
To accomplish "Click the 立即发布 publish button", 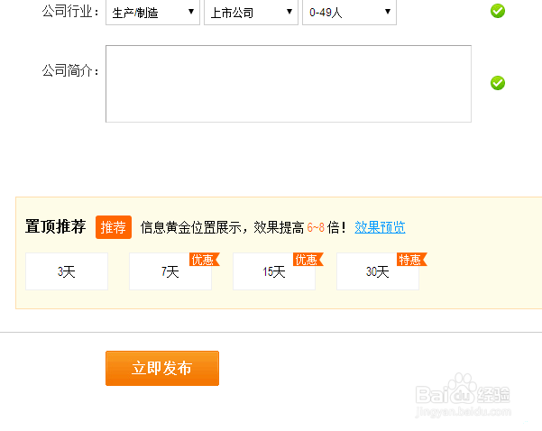I will point(162,368).
